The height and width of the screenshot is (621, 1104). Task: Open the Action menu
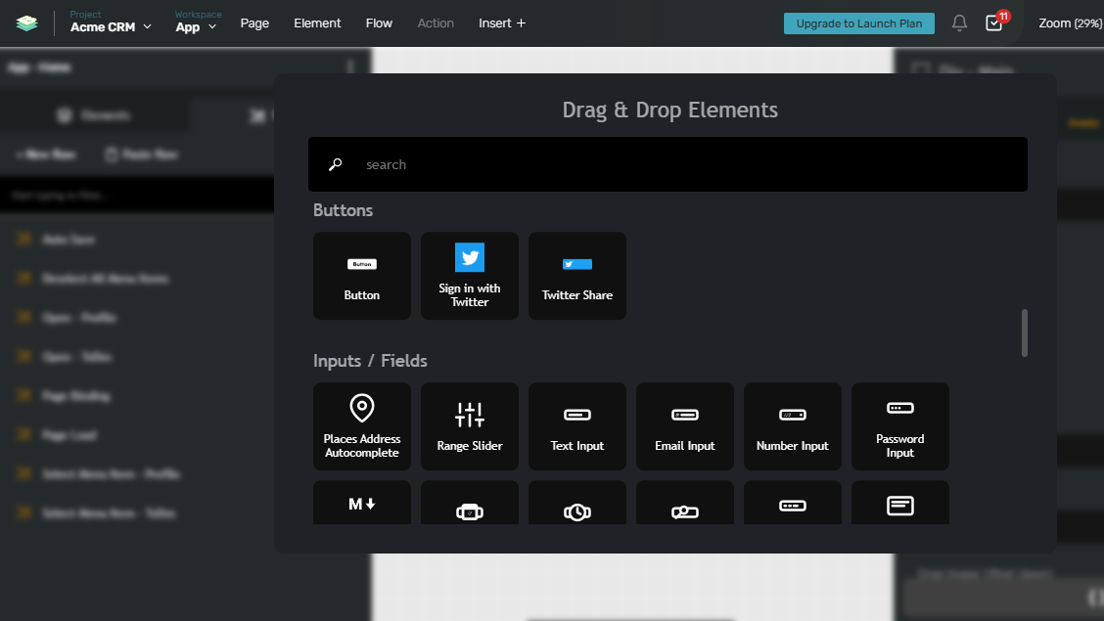pyautogui.click(x=436, y=23)
